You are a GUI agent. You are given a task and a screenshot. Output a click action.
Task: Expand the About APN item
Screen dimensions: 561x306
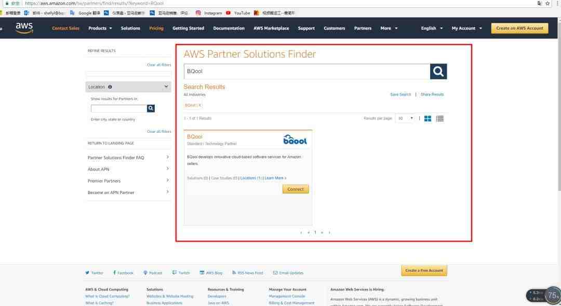point(128,169)
